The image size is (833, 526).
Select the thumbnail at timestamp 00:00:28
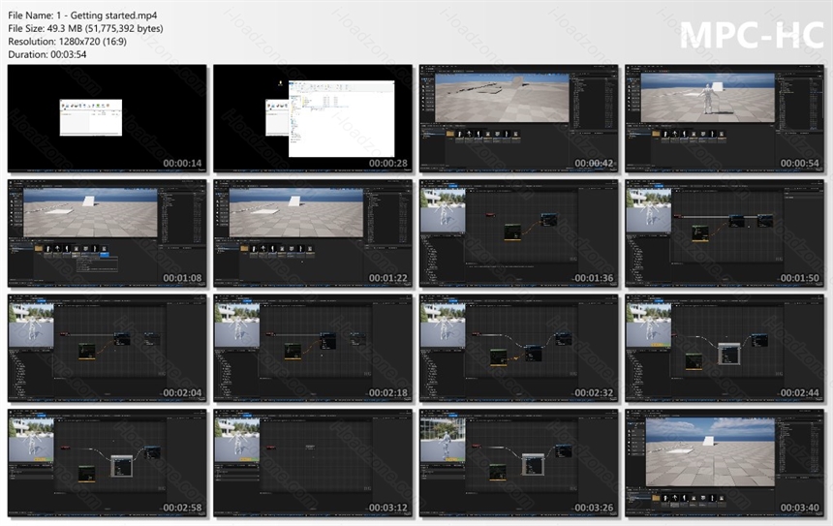(313, 118)
